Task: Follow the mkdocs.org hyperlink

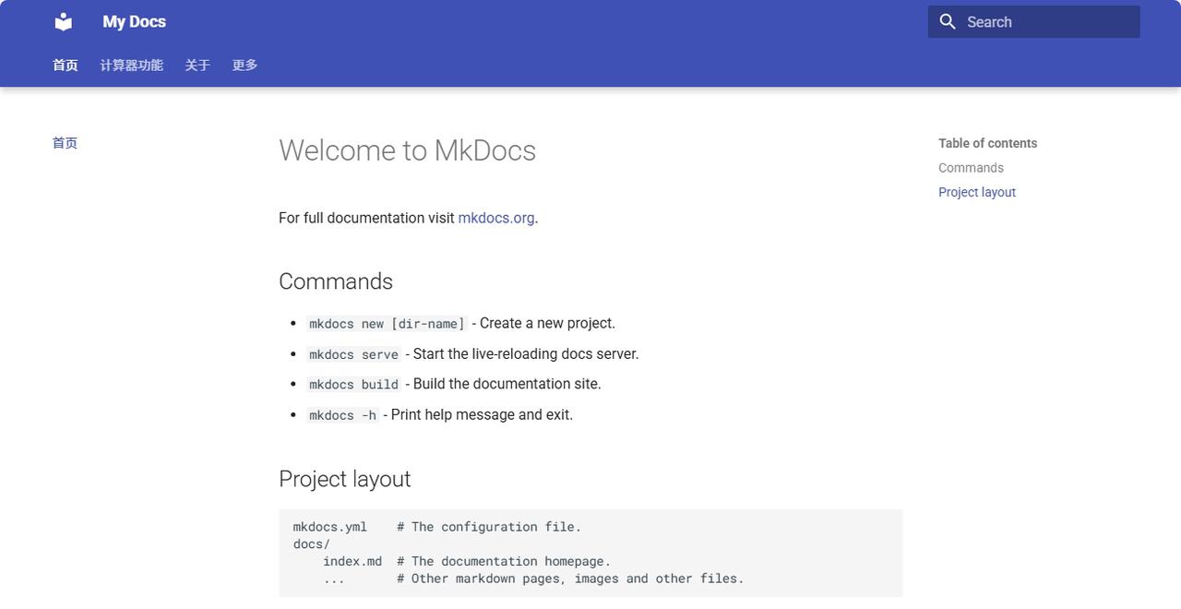Action: [495, 218]
